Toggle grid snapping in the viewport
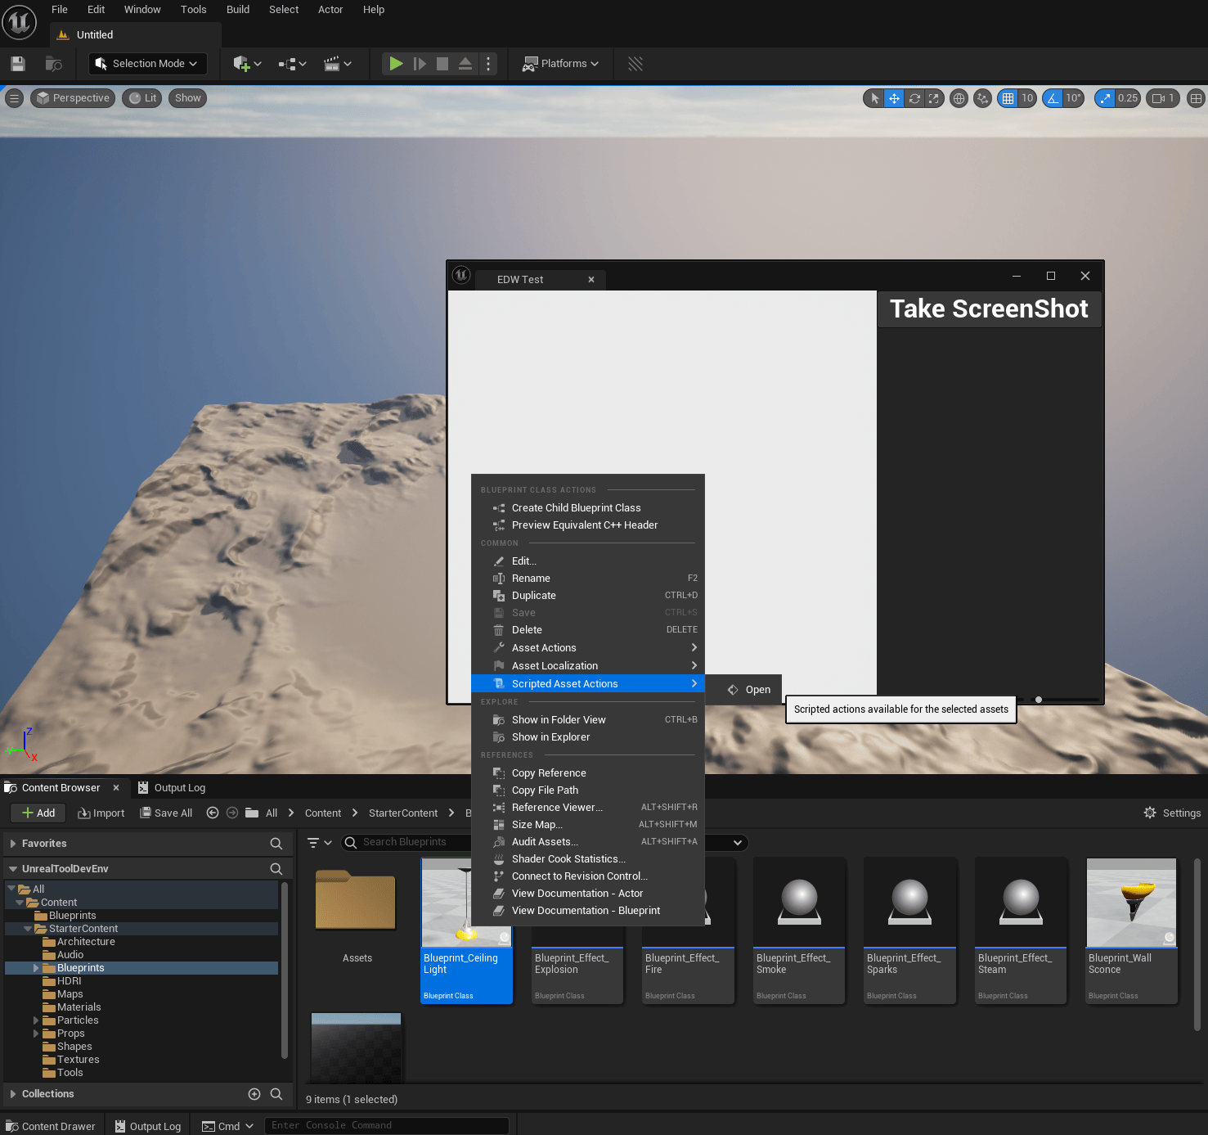Viewport: 1208px width, 1135px height. (x=1008, y=98)
